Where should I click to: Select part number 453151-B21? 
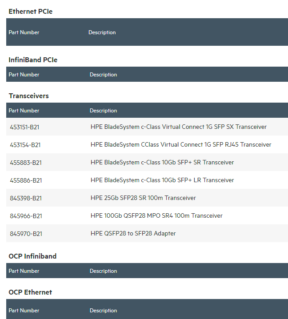24,127
